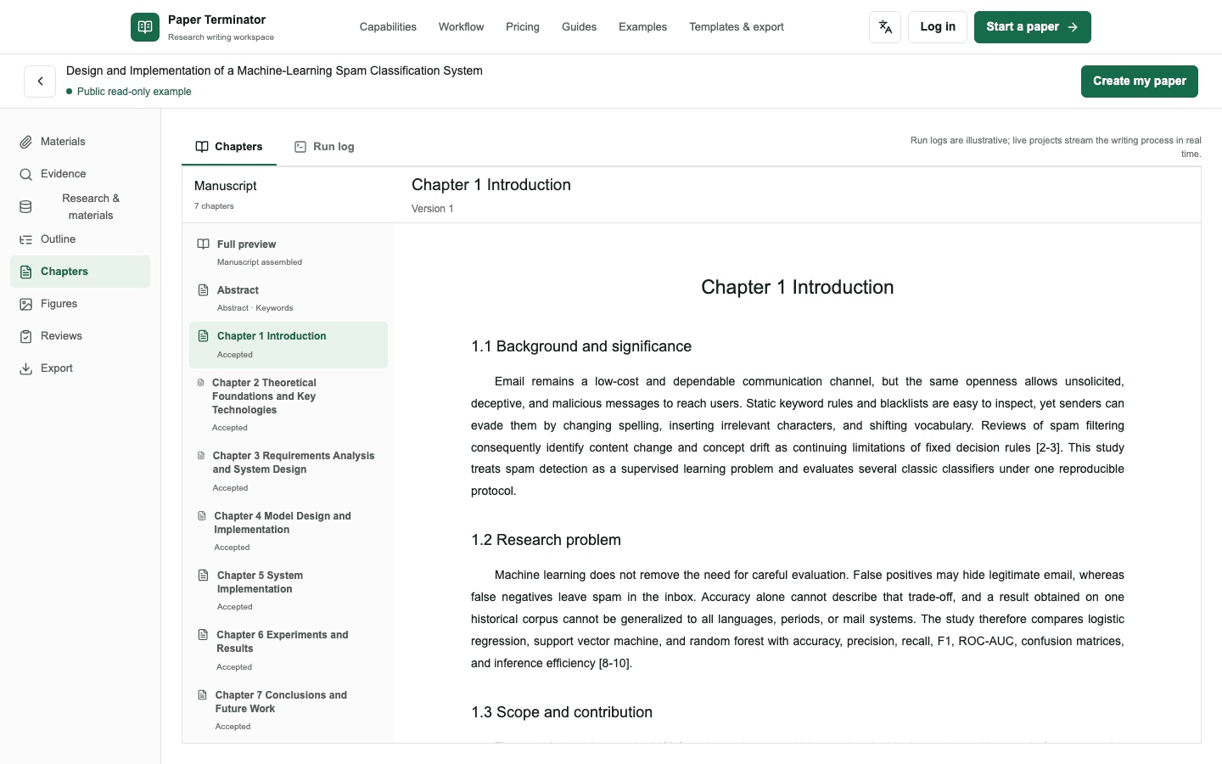Click the terminal icon on Run log tab
Screen dimensions: 1222x764
click(300, 147)
